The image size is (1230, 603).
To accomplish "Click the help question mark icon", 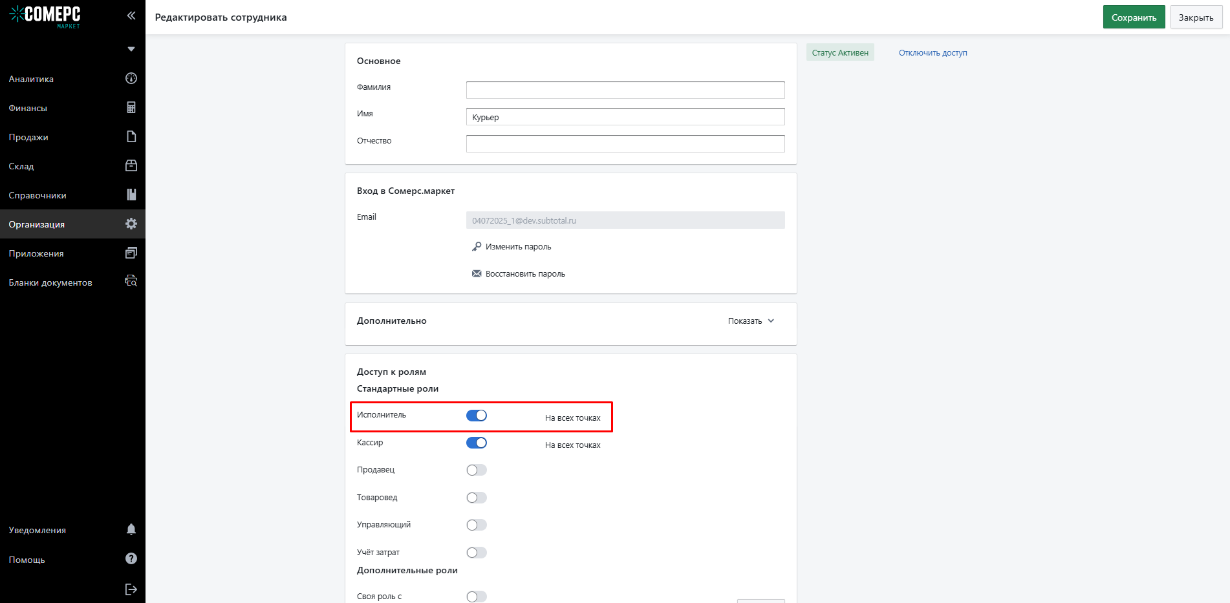I will [x=131, y=559].
